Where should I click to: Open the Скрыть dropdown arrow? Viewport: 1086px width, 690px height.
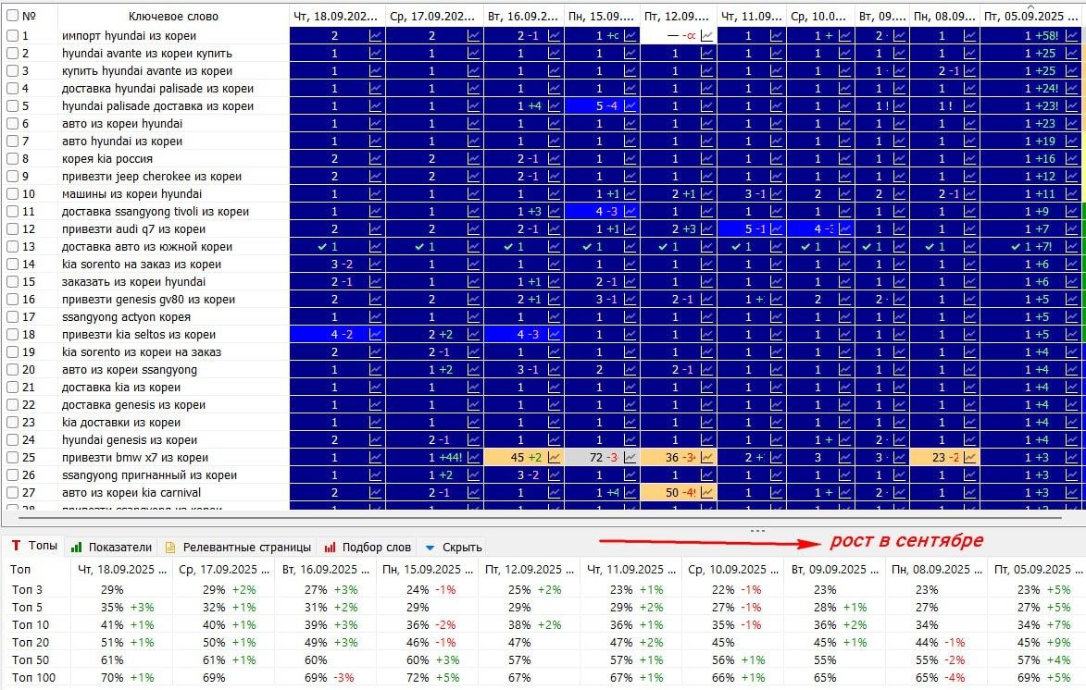(430, 548)
